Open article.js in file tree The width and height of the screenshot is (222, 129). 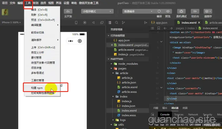pyautogui.click(x=128, y=78)
